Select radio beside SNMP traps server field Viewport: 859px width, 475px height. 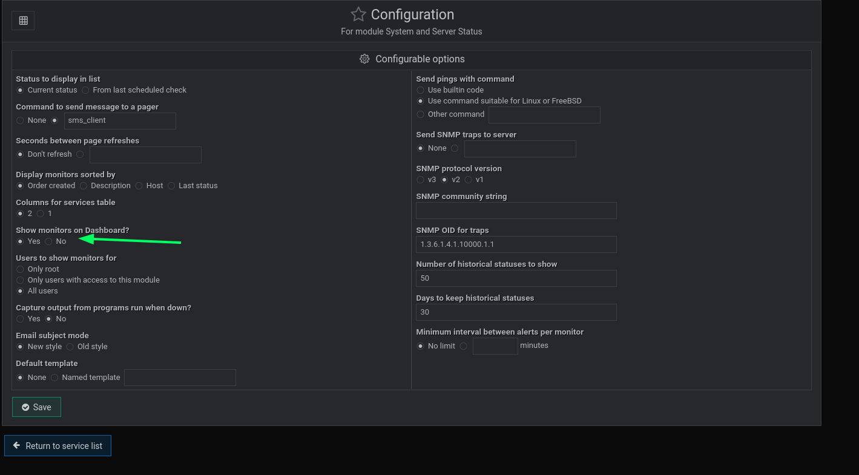[x=455, y=148]
